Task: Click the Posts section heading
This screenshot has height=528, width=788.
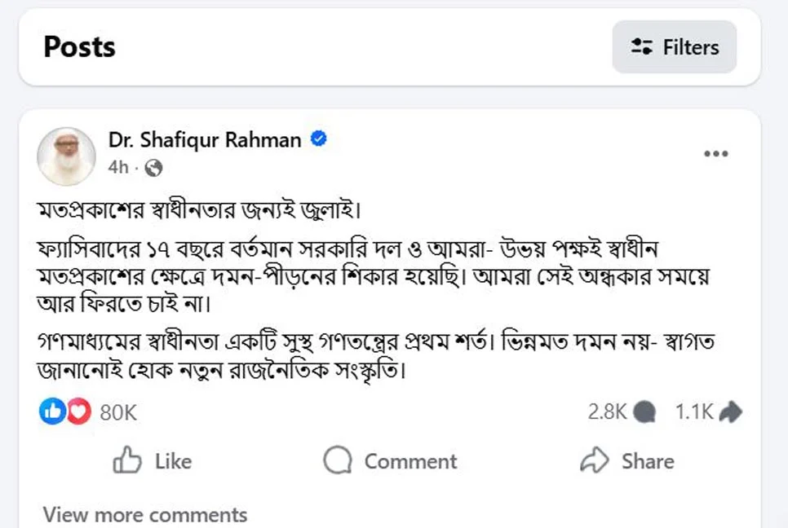Action: coord(79,47)
